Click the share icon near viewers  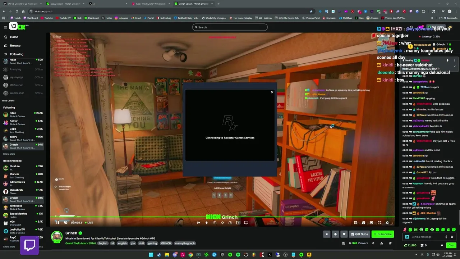[373, 243]
